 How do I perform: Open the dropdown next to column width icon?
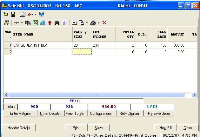coord(22,23)
